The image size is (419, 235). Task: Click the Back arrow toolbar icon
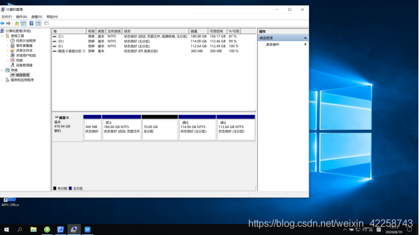coord(2,24)
